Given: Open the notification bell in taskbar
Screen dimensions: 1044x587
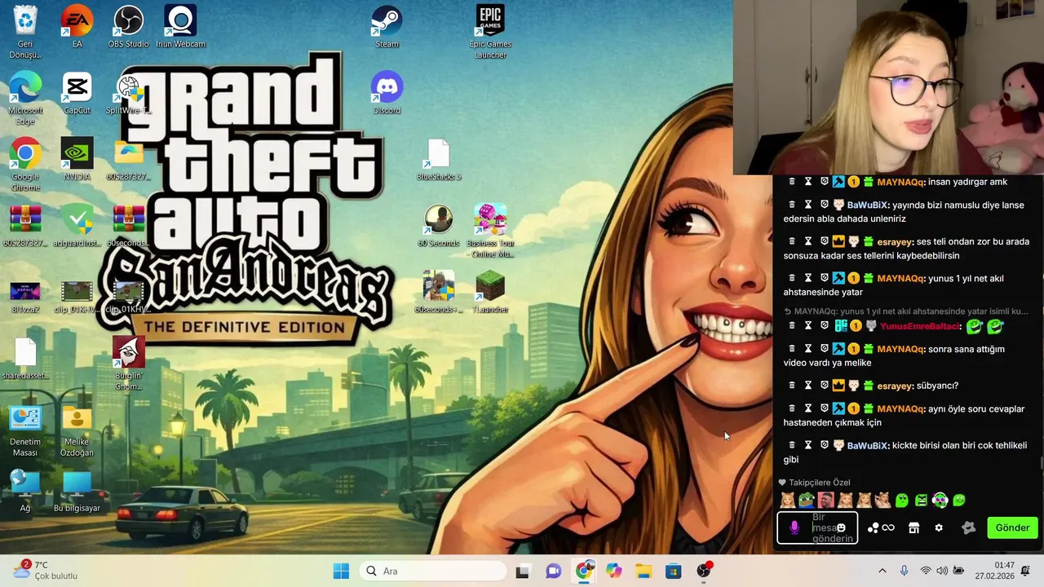Looking at the screenshot, I should [1026, 571].
